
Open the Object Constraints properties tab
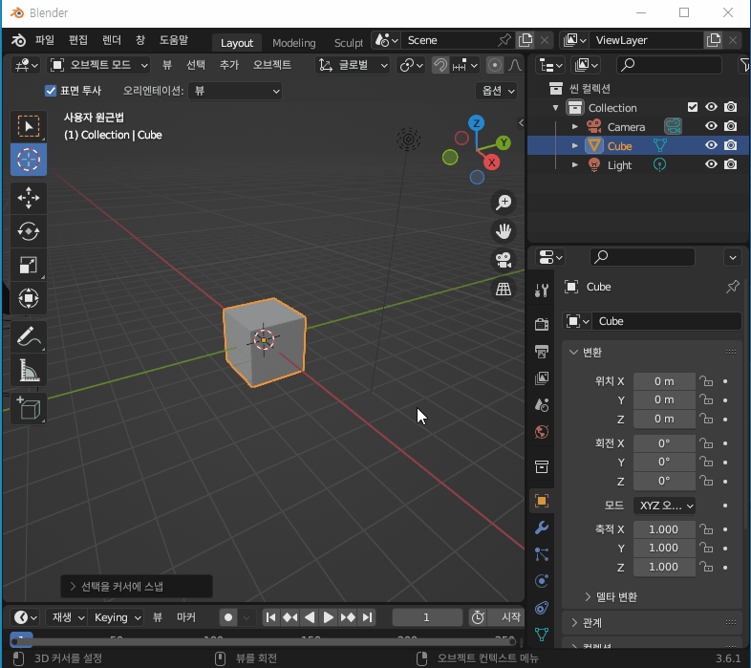(x=542, y=608)
